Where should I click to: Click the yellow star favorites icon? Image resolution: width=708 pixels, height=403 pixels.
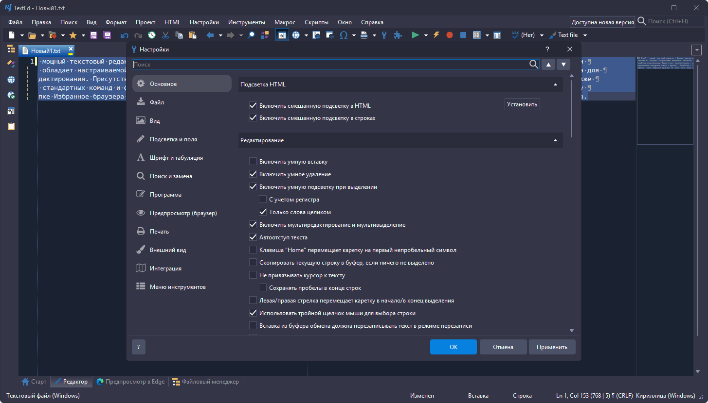click(73, 35)
